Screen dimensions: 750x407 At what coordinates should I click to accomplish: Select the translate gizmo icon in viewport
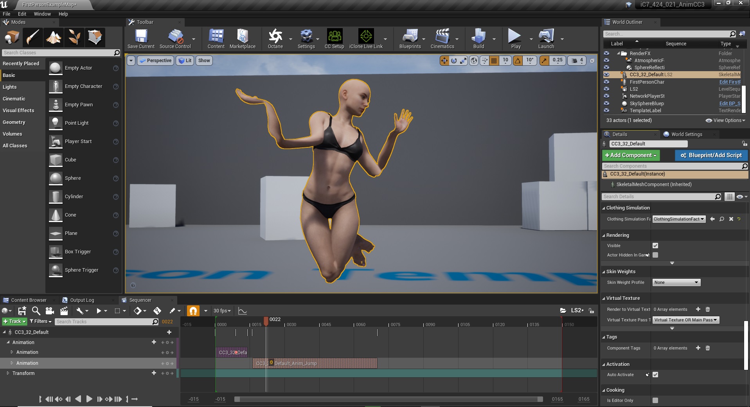444,61
